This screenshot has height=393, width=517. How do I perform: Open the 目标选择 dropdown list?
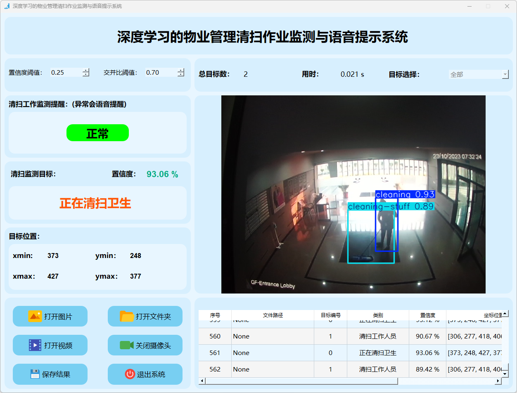tap(505, 75)
